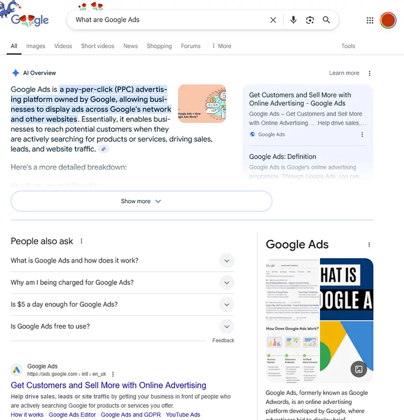Screen dimensions: 404x420
Task: Clear the search query with the X
Action: coord(273,20)
